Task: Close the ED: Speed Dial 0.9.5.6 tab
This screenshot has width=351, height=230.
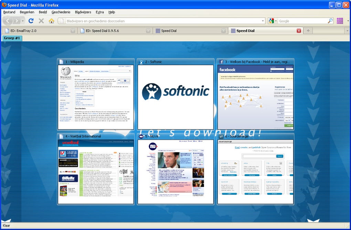Action: [x=148, y=31]
